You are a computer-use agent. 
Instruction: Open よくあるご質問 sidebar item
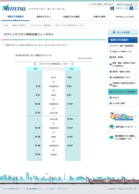tap(123, 103)
